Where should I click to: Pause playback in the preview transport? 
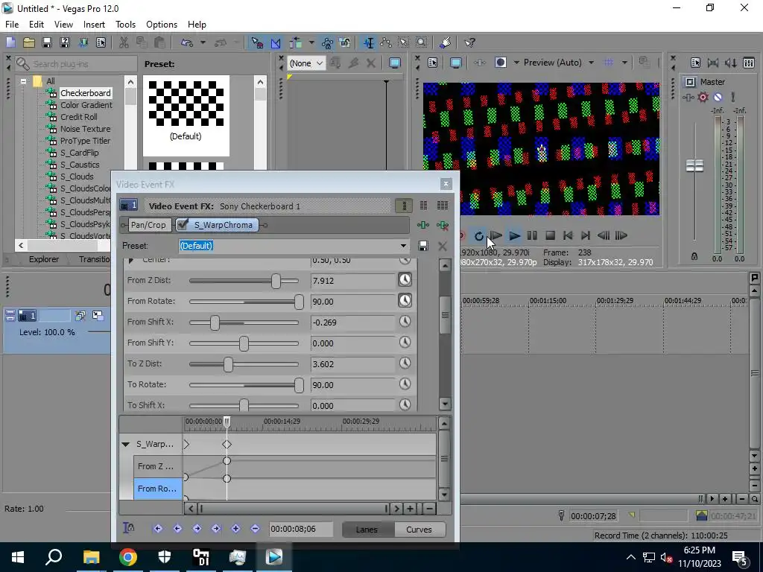(532, 236)
